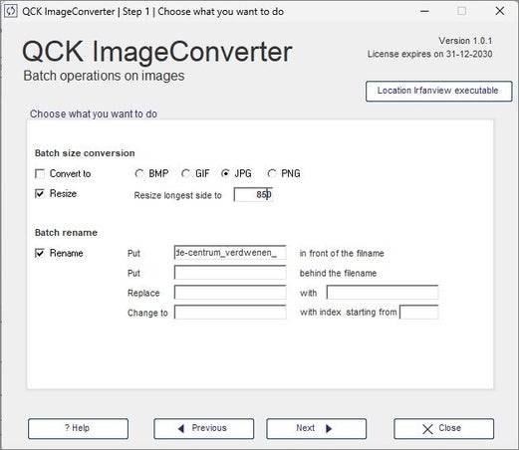
Task: Open Location Irfanview executable button
Action: [x=438, y=91]
